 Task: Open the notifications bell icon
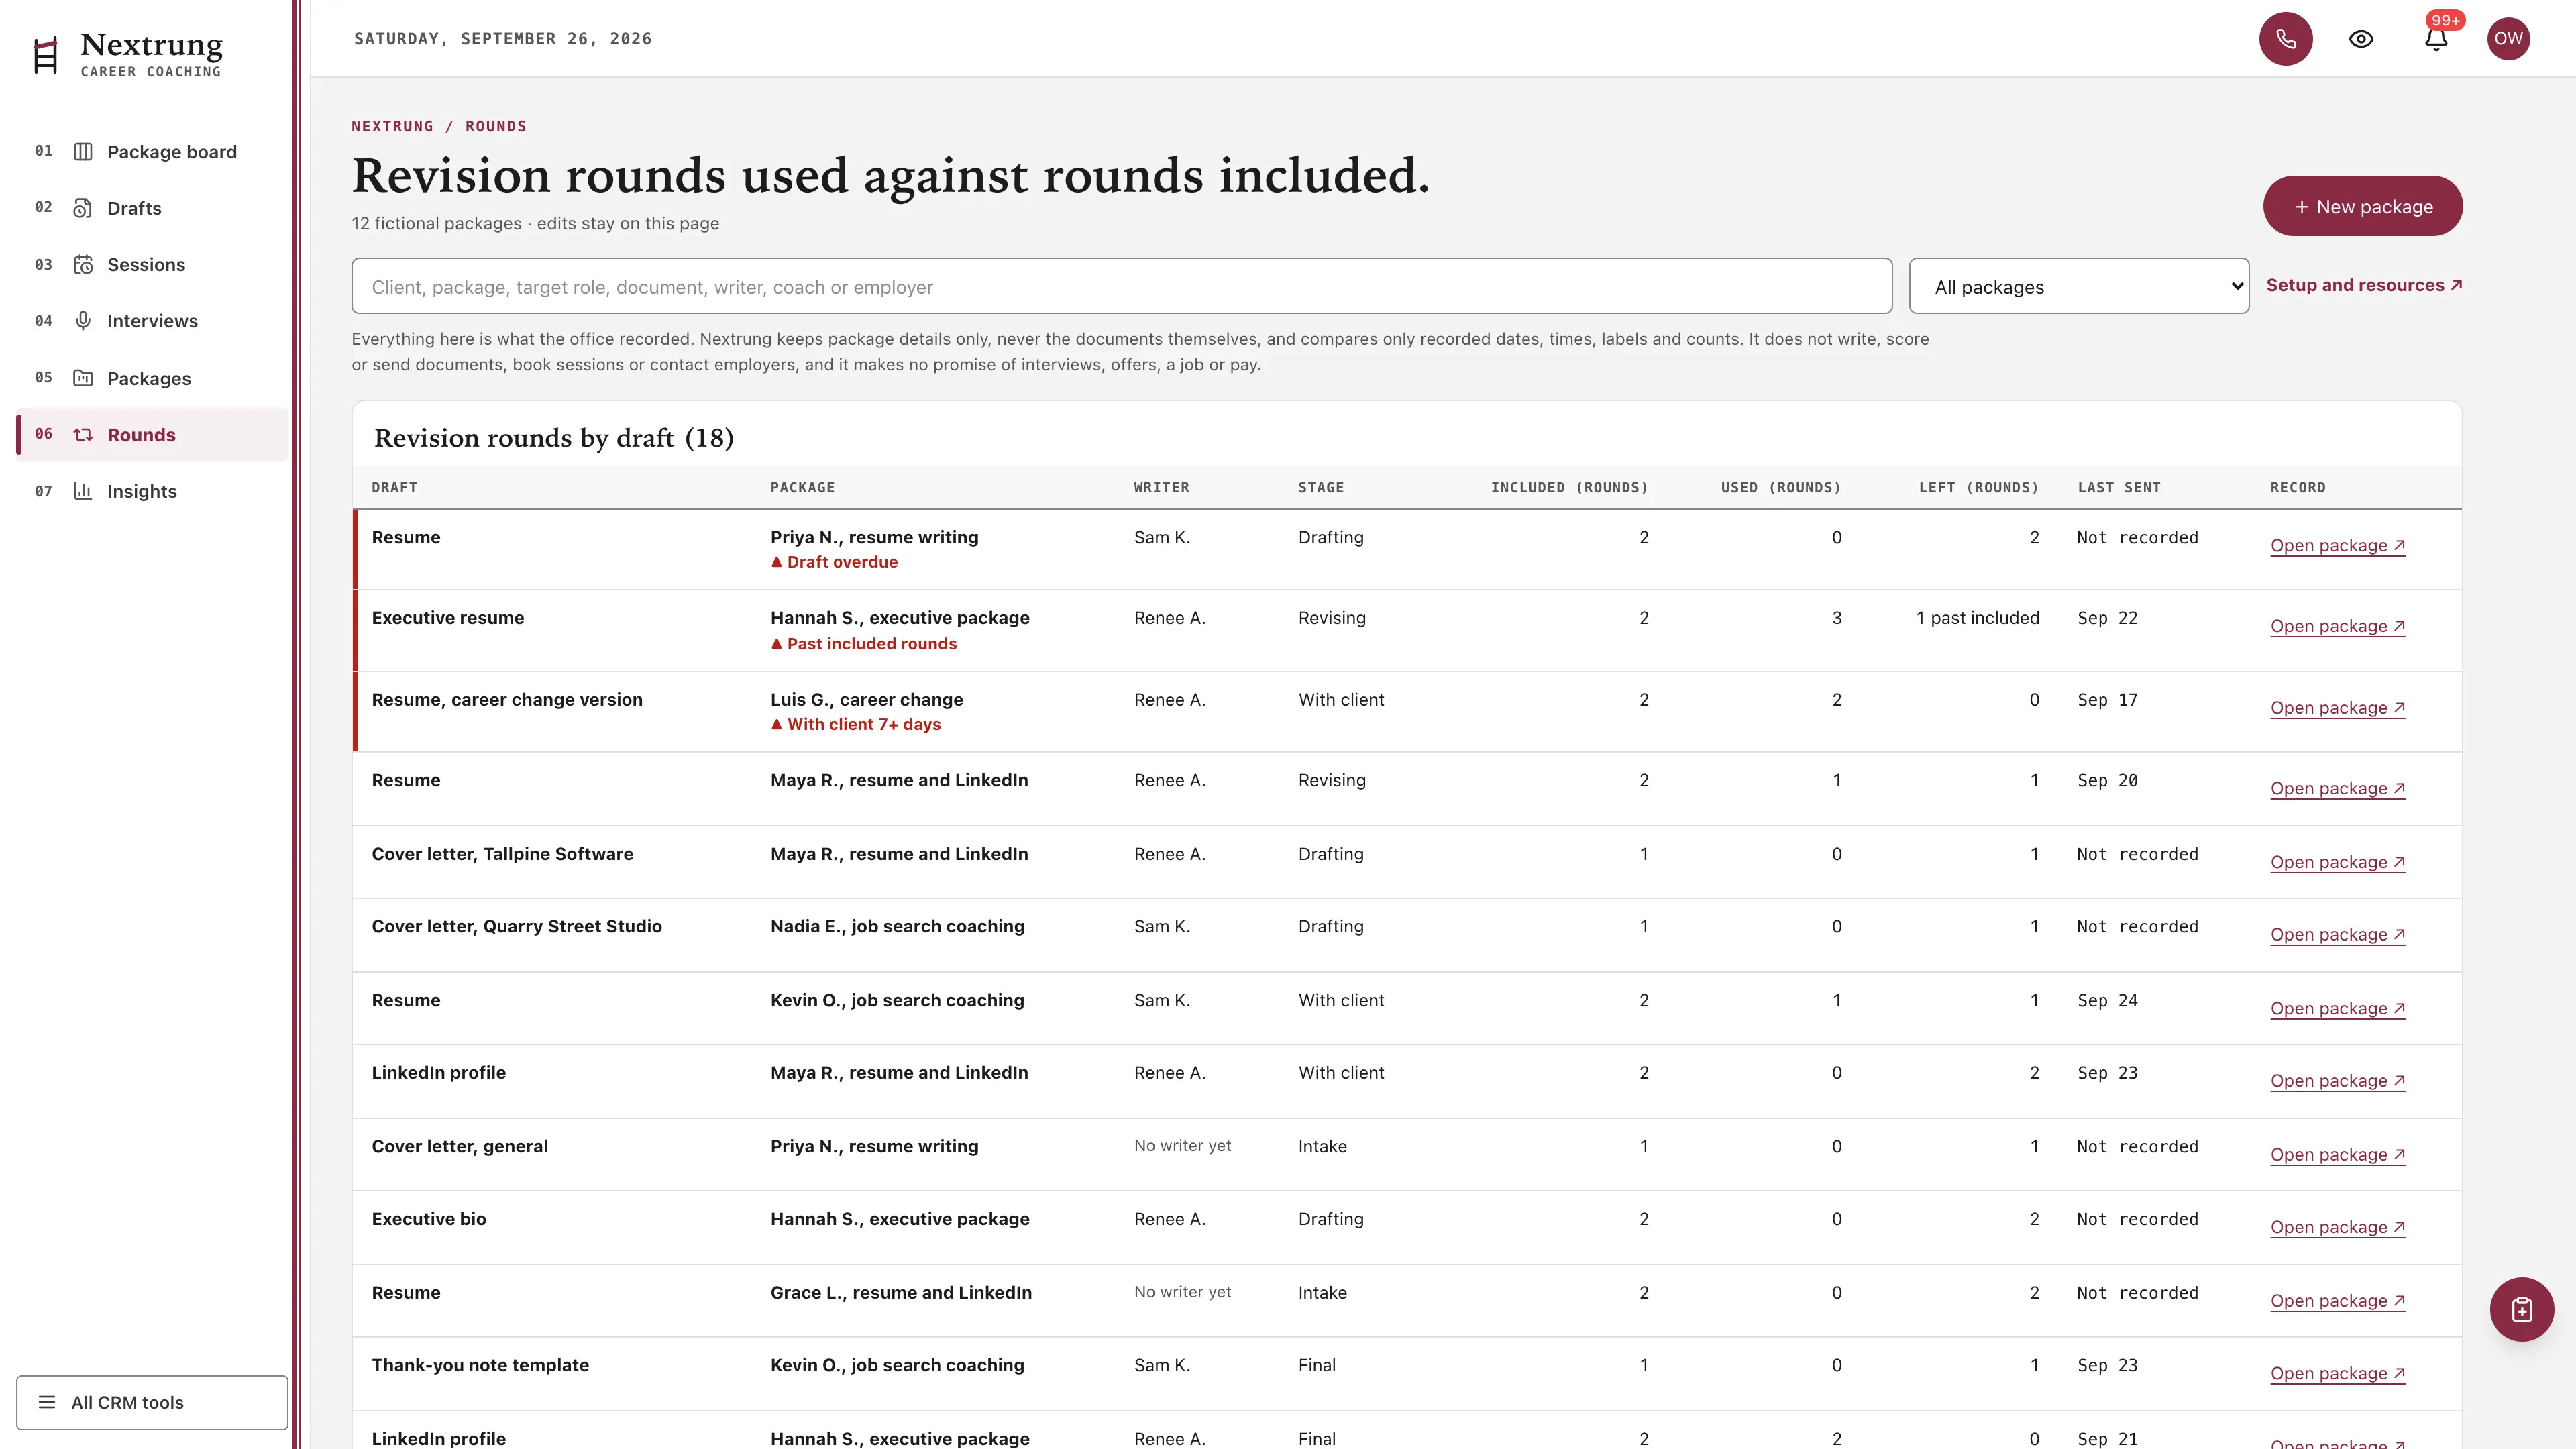point(2436,39)
